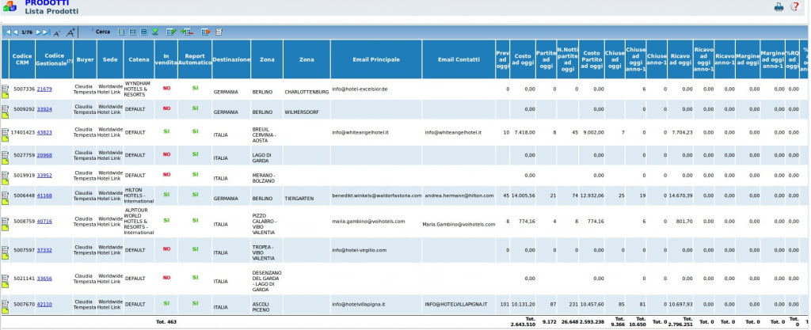811x330 pixels.
Task: Print the product list
Action: pos(779,6)
